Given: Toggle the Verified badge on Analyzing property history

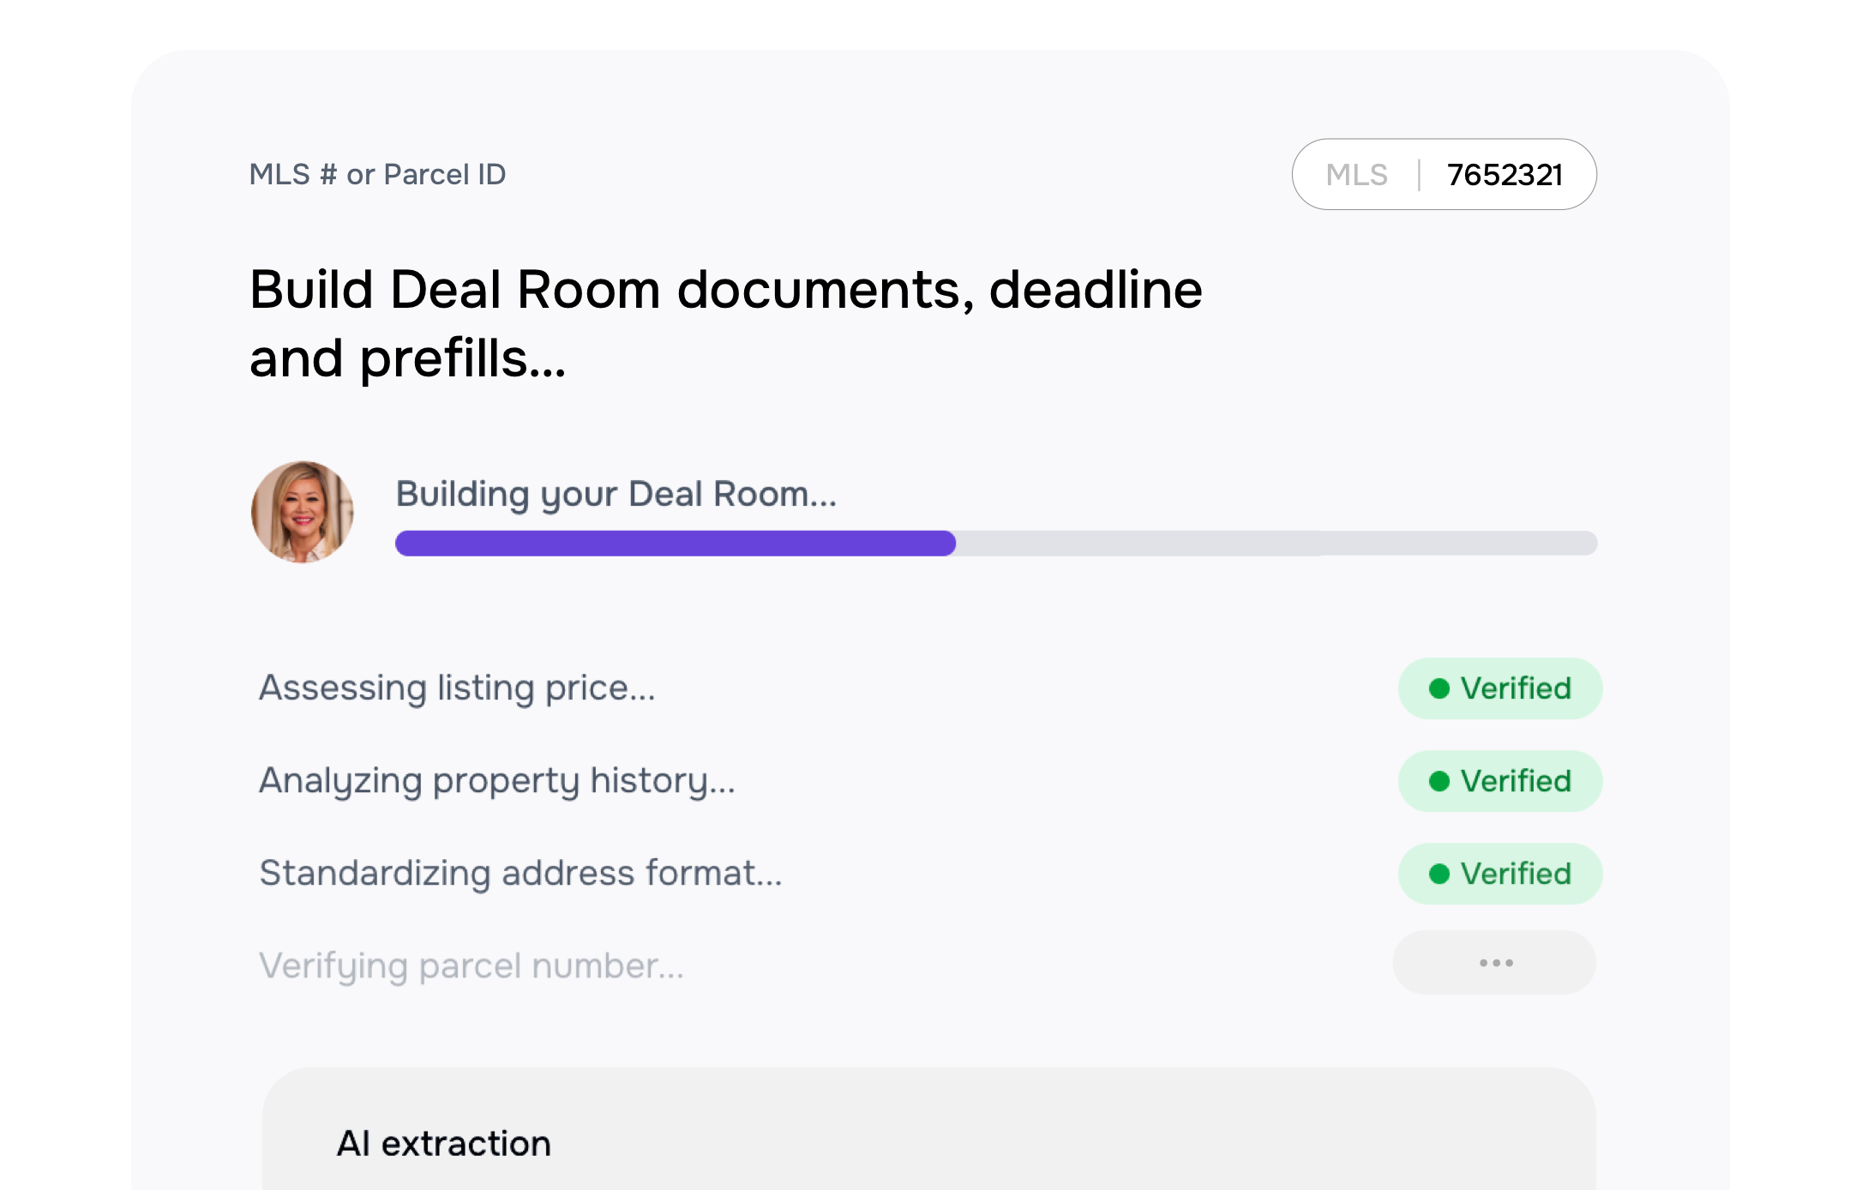Looking at the screenshot, I should tap(1499, 781).
